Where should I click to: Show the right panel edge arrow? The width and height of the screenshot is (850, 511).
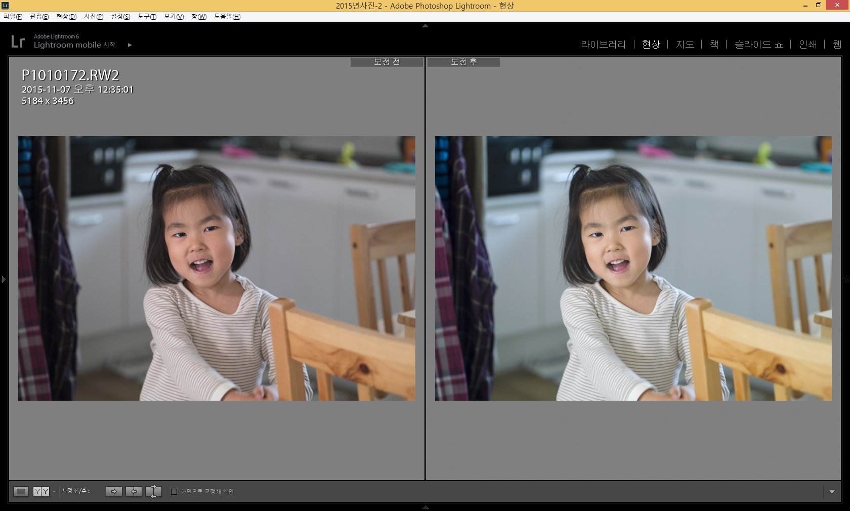(x=846, y=279)
